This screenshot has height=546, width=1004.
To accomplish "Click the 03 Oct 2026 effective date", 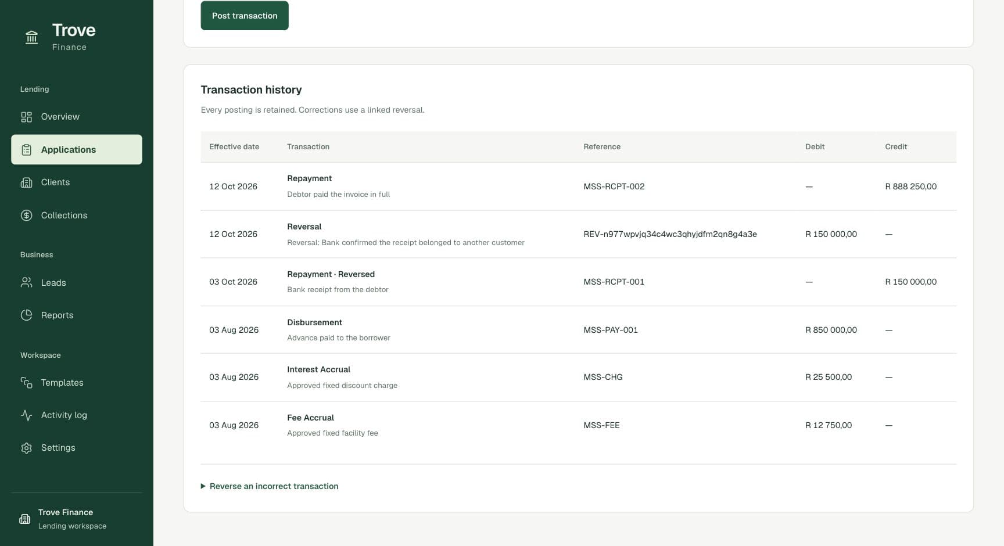I will click(233, 282).
